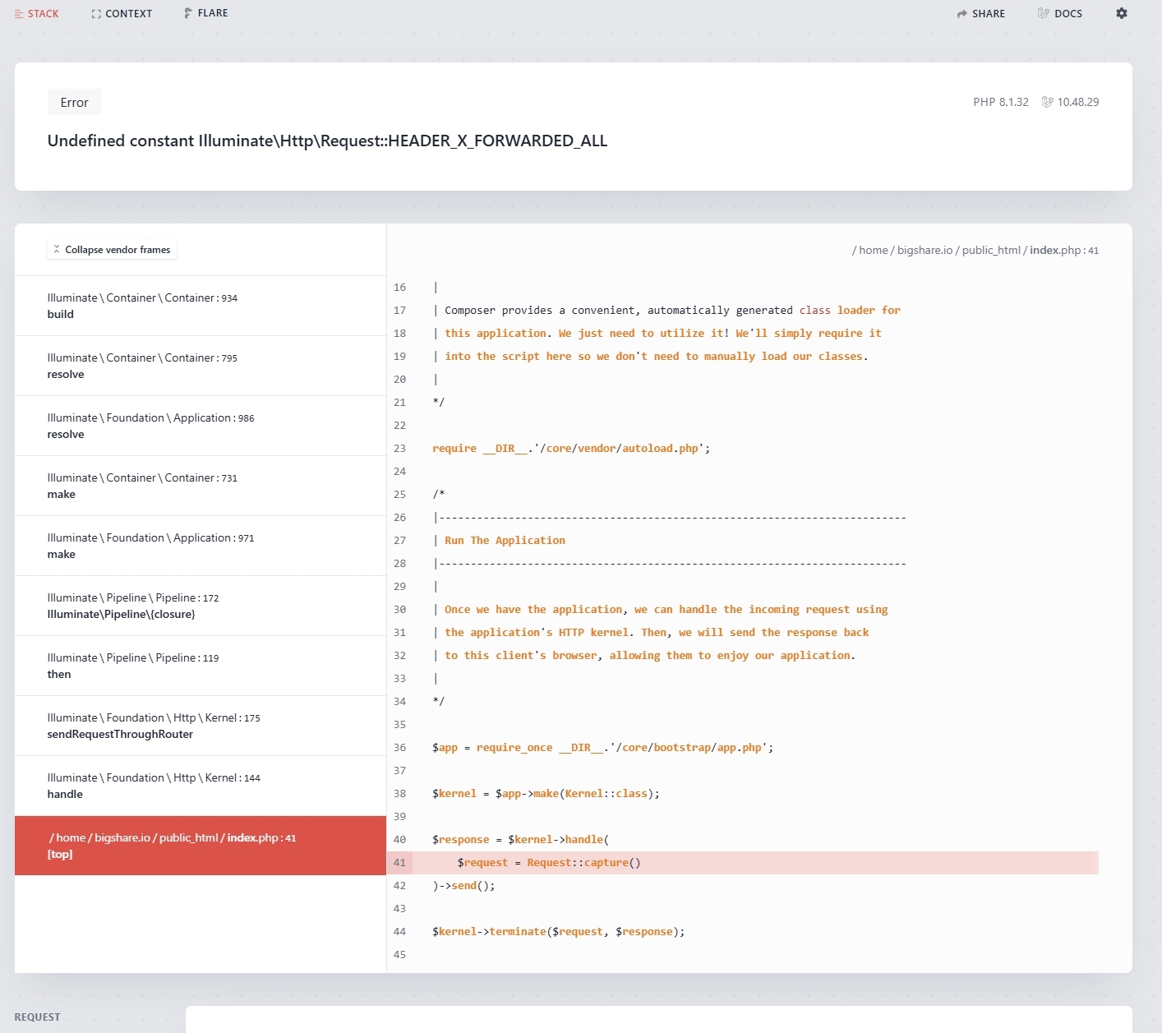This screenshot has width=1162, height=1033.
Task: Click the Share arrow icon
Action: point(962,14)
